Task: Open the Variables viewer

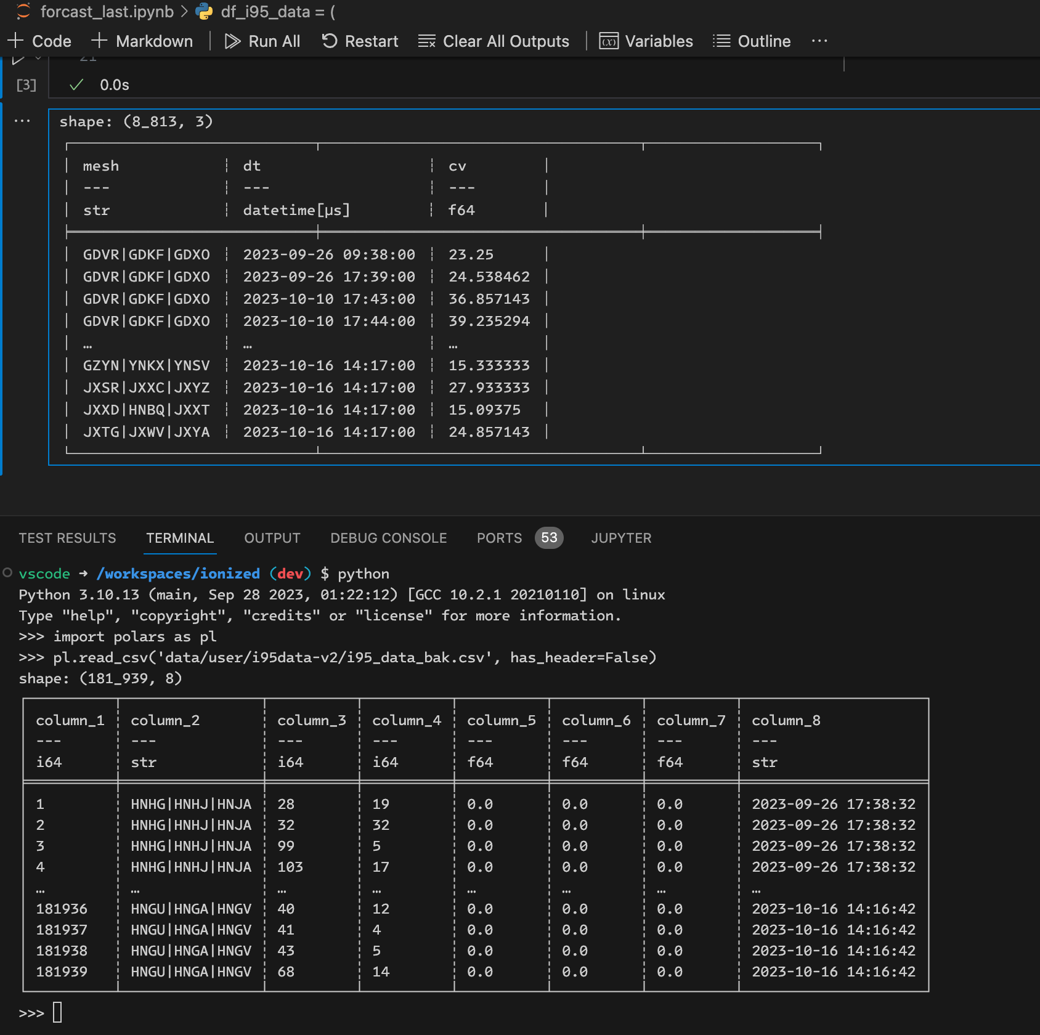Action: (x=645, y=41)
